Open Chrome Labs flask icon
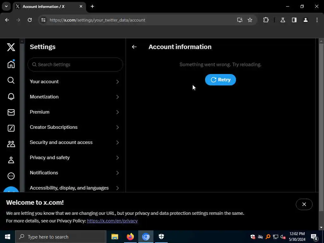The image size is (324, 243). click(x=283, y=20)
